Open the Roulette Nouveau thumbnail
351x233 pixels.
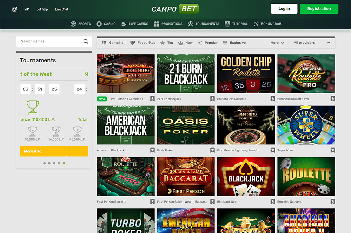tap(306, 177)
